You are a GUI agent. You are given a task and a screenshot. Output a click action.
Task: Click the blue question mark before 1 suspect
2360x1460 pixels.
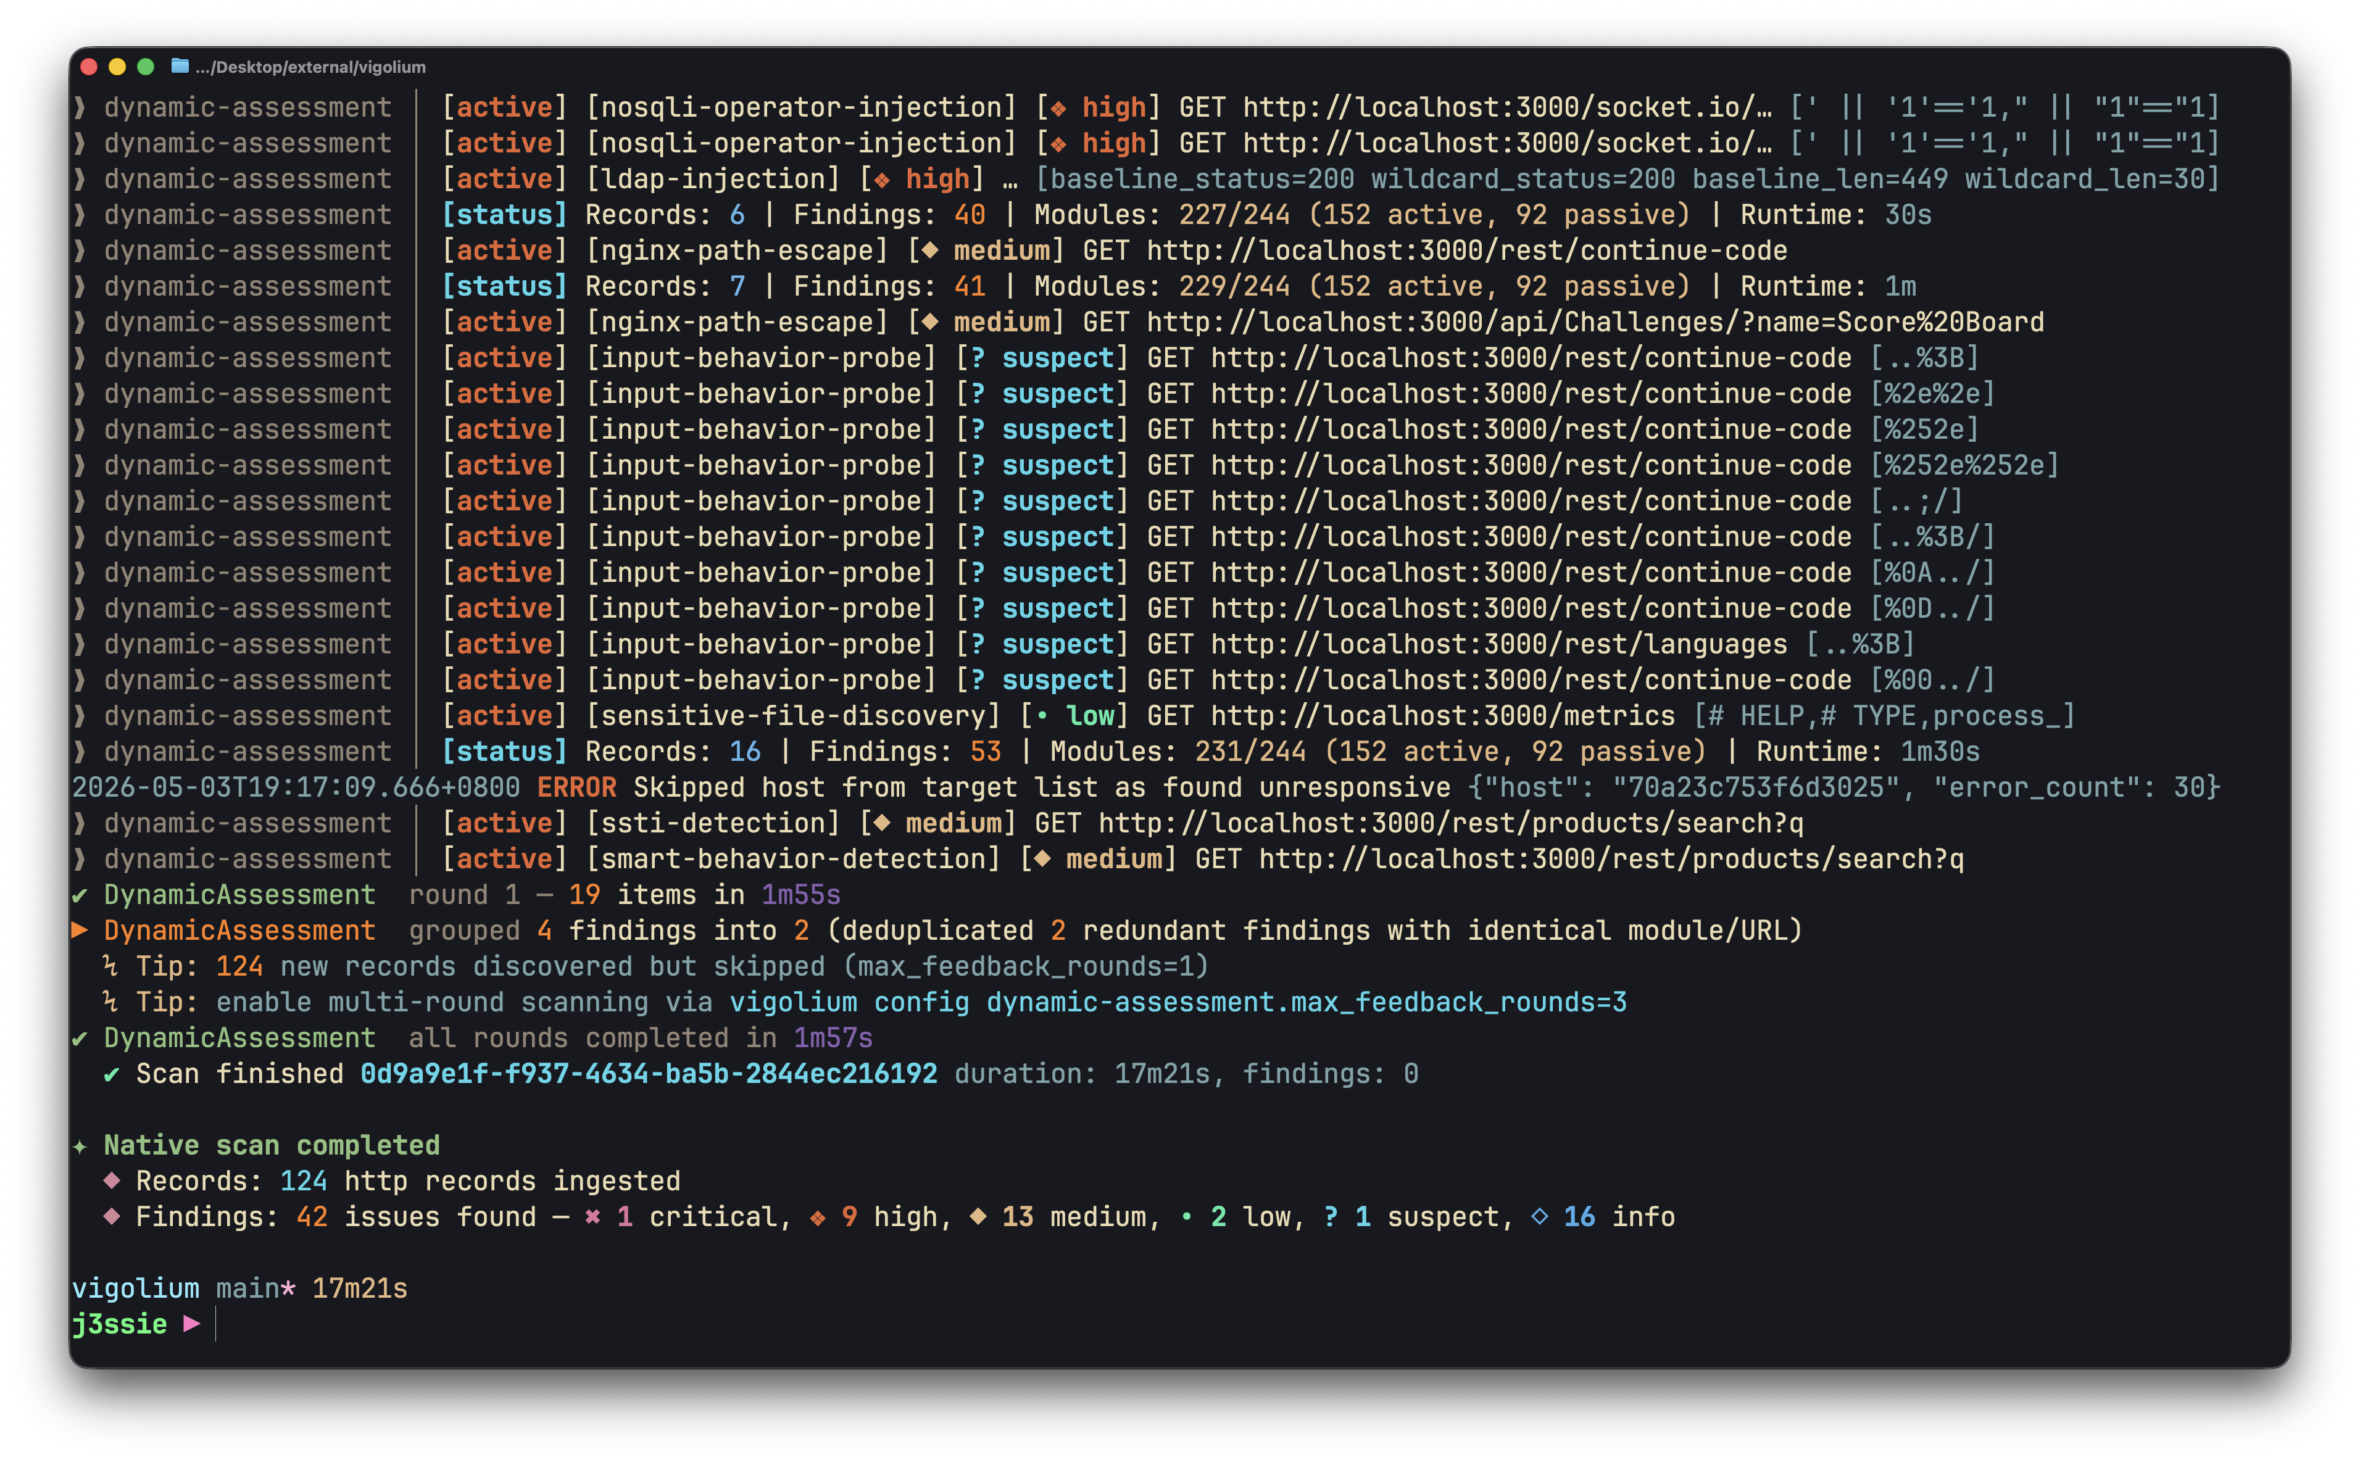coord(1332,1217)
